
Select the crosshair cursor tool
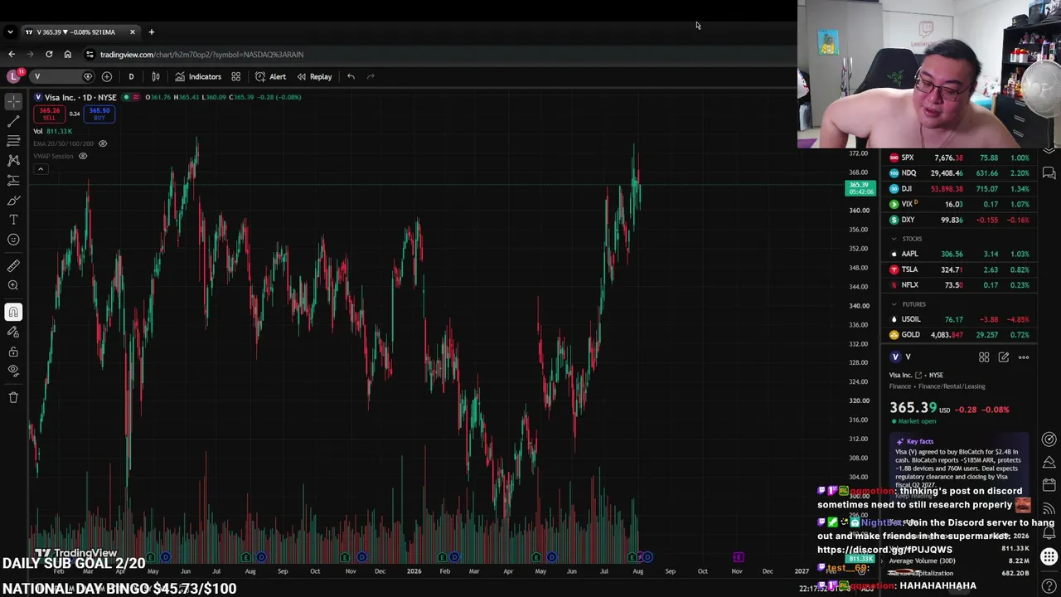coord(13,101)
